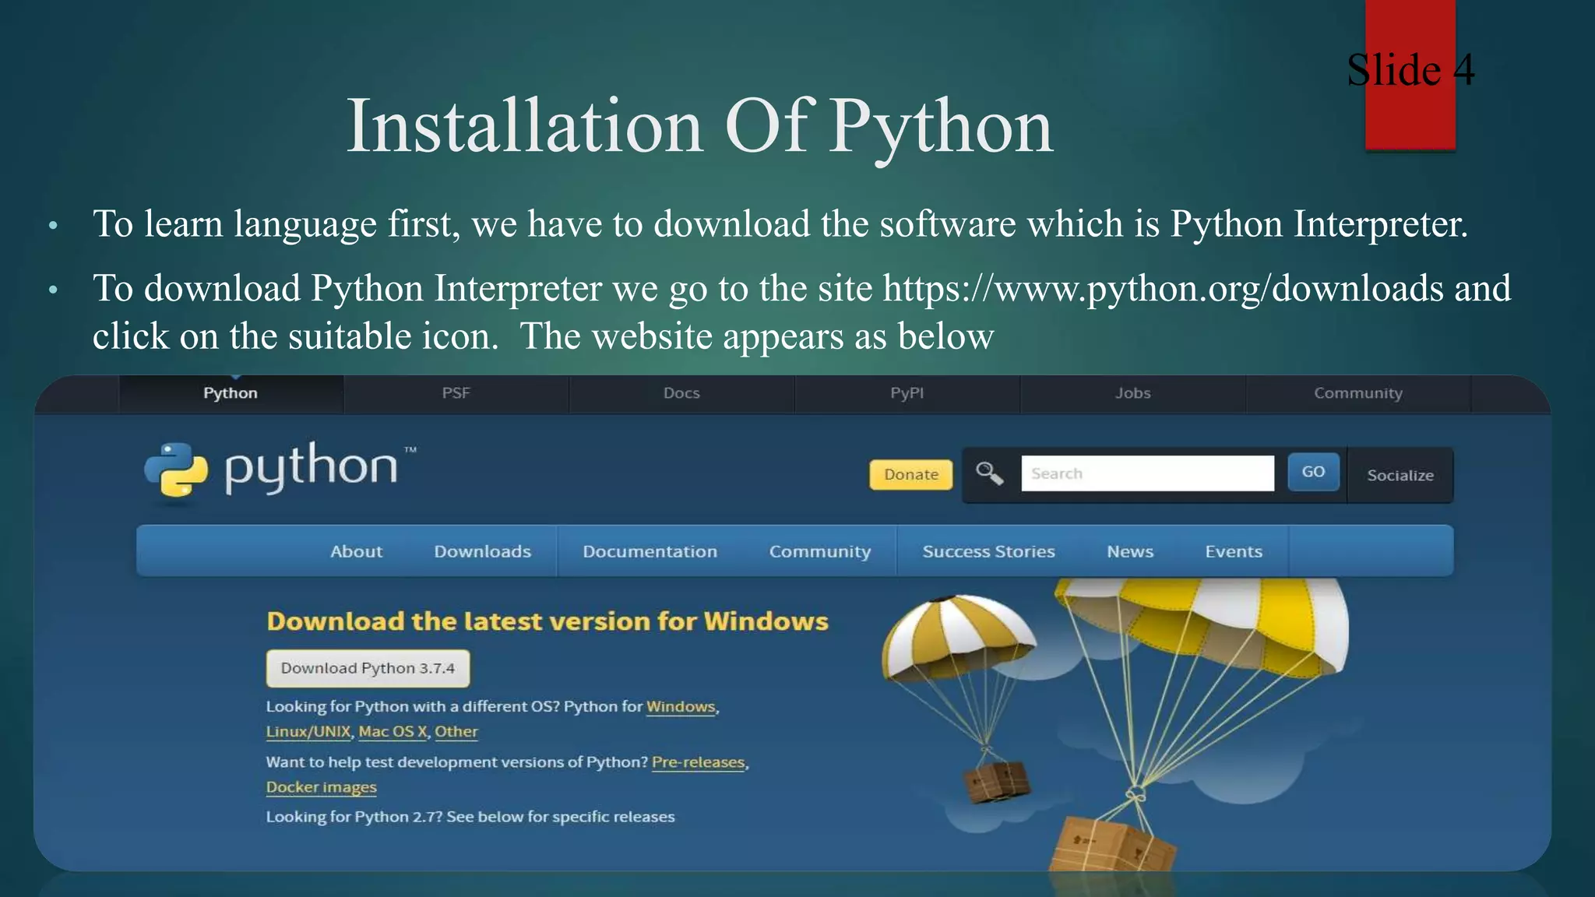Click the magnifying glass search icon

point(989,473)
